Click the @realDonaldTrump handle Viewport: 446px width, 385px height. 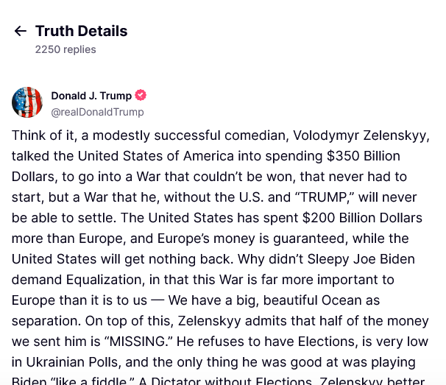coord(97,112)
